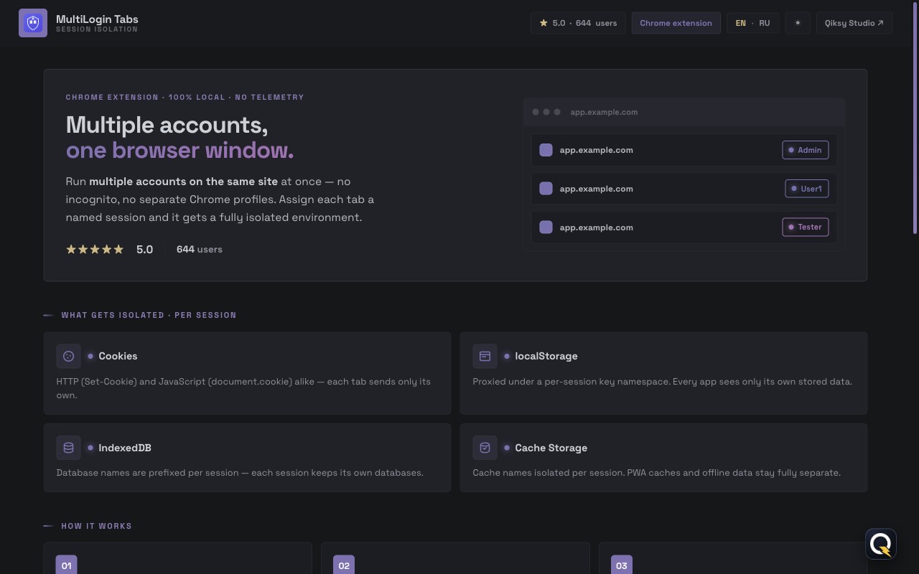
Task: Click the app.example.com address bar
Action: (x=604, y=112)
